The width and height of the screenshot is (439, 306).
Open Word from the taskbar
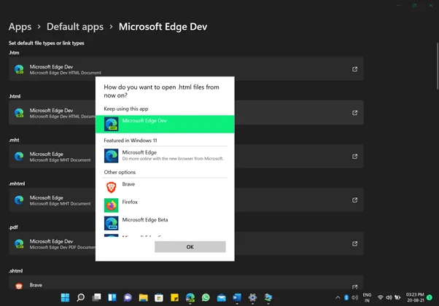coord(237,297)
